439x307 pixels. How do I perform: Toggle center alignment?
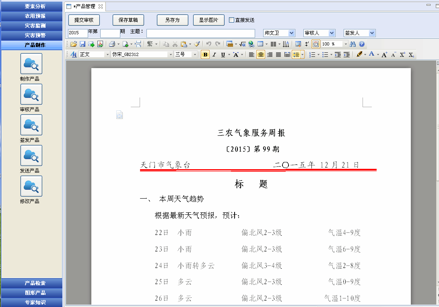tap(261, 55)
